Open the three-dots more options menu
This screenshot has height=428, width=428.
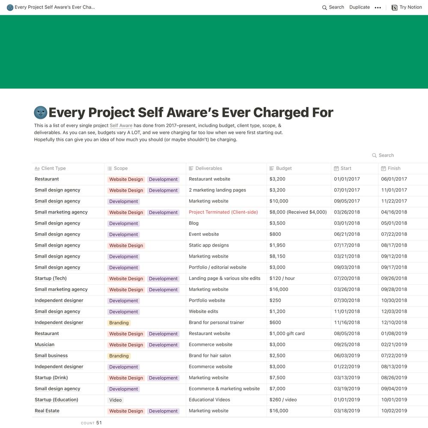pos(378,7)
